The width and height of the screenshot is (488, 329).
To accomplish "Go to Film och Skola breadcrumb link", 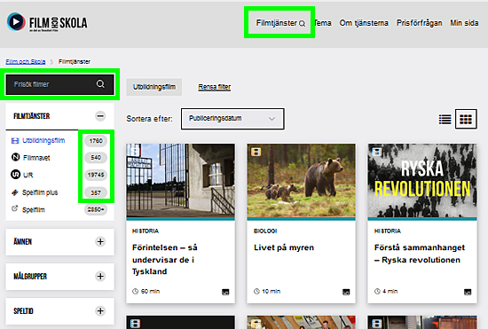I will coord(26,61).
